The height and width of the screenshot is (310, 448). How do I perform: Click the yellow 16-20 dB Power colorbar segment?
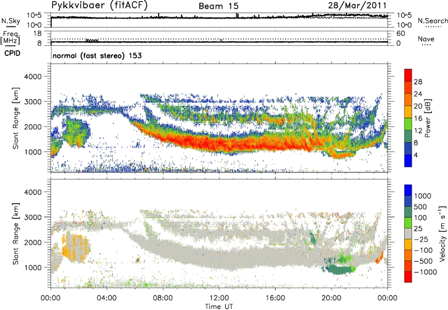click(408, 112)
